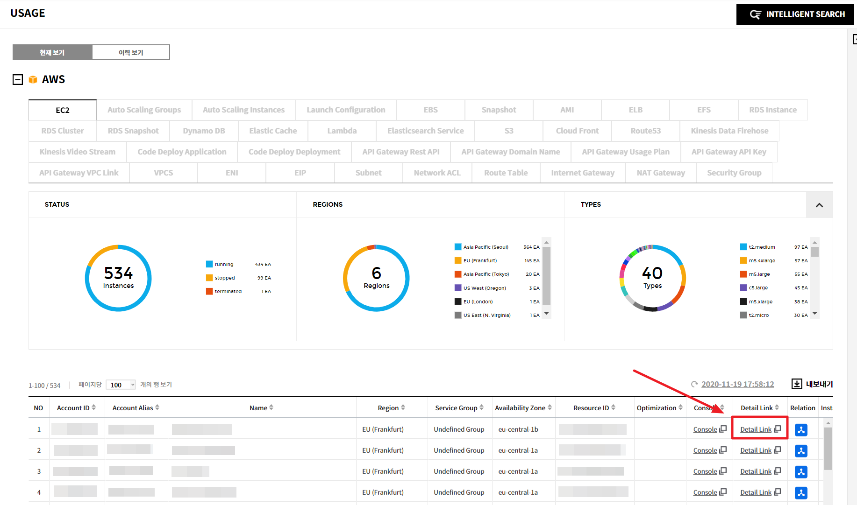Open the rows per page dropdown
Viewport: 857px width, 505px height.
tap(121, 385)
